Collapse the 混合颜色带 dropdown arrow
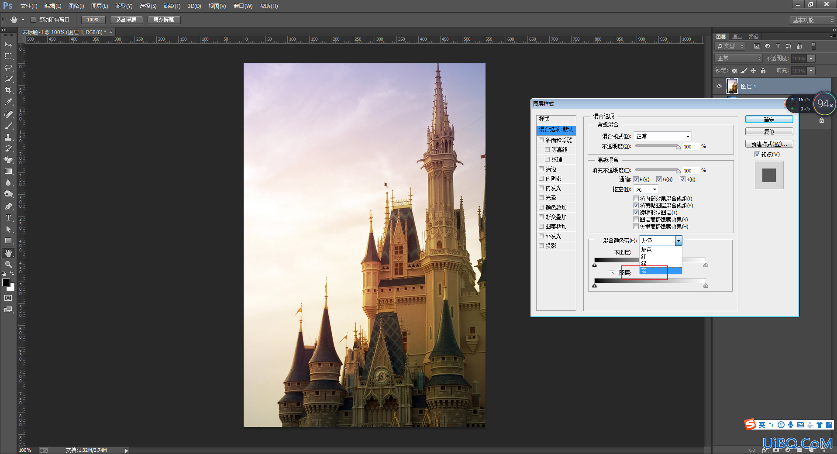 coord(679,241)
